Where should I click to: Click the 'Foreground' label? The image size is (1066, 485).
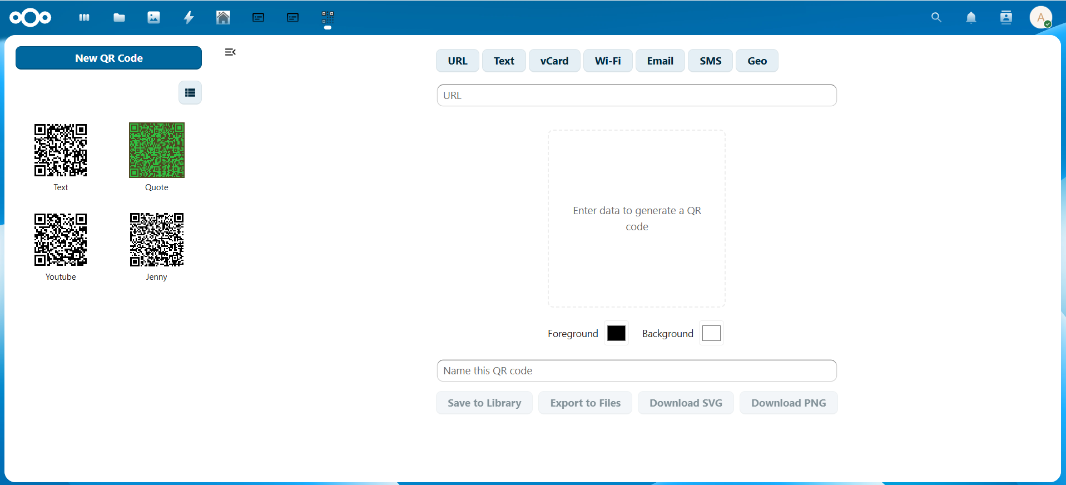tap(573, 334)
